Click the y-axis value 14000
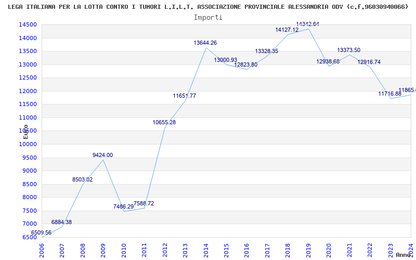This screenshot has width=416, height=260. 28,38
